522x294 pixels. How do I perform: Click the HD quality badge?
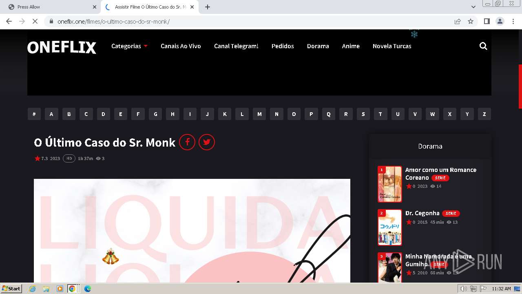(69, 158)
